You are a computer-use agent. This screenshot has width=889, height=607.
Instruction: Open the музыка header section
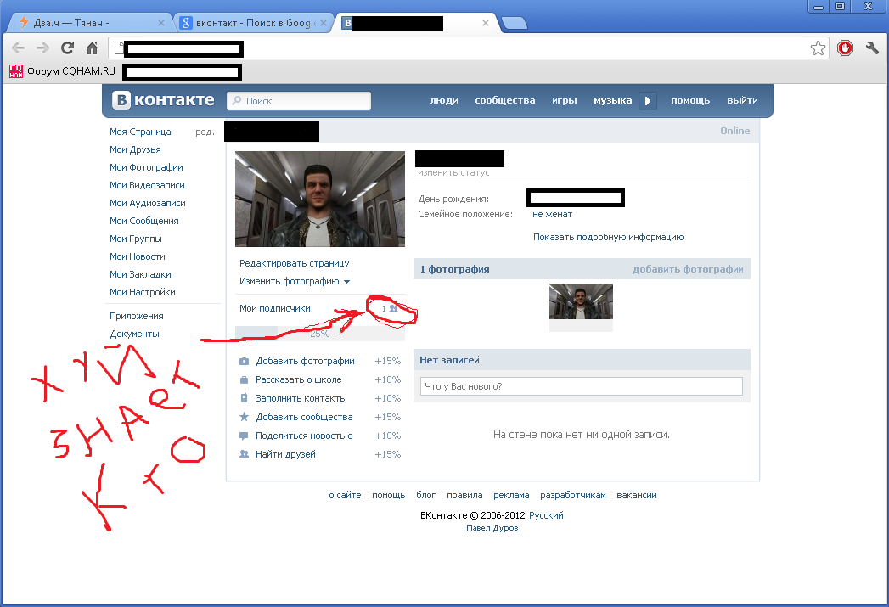click(613, 100)
